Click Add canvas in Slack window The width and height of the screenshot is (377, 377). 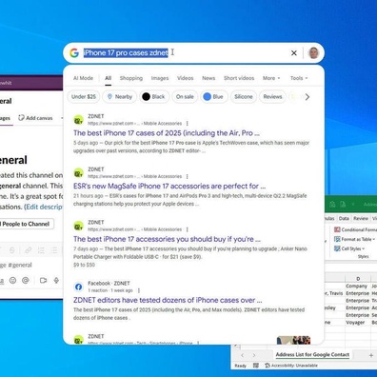point(35,118)
